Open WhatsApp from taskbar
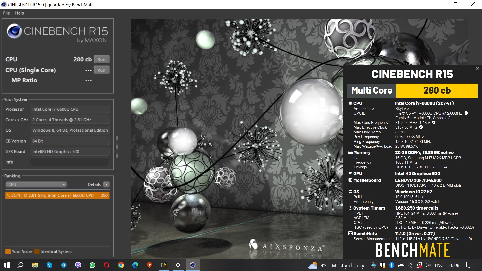The height and width of the screenshot is (271, 482). [92, 265]
